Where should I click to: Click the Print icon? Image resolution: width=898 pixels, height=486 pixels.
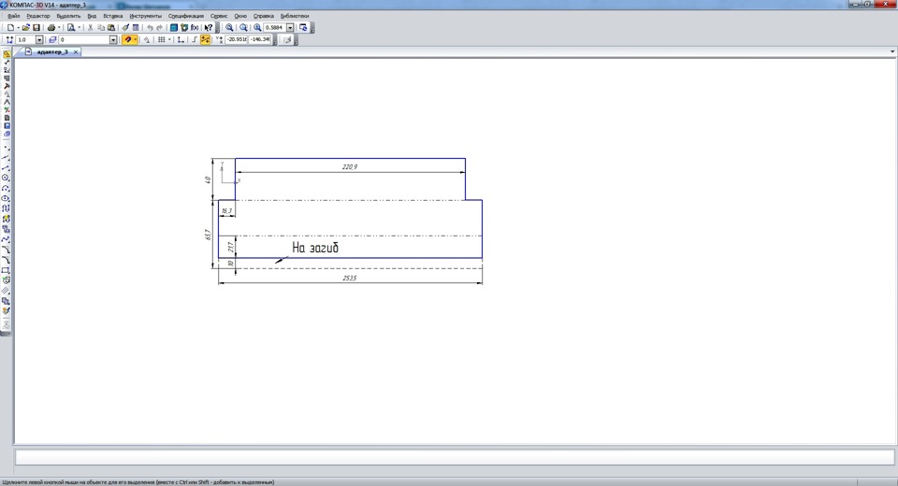click(51, 27)
